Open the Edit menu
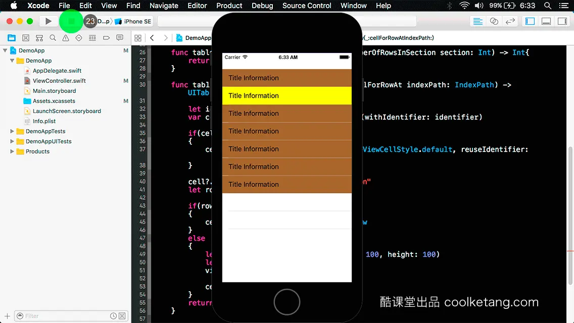Screen dimensions: 574x323 86,6
